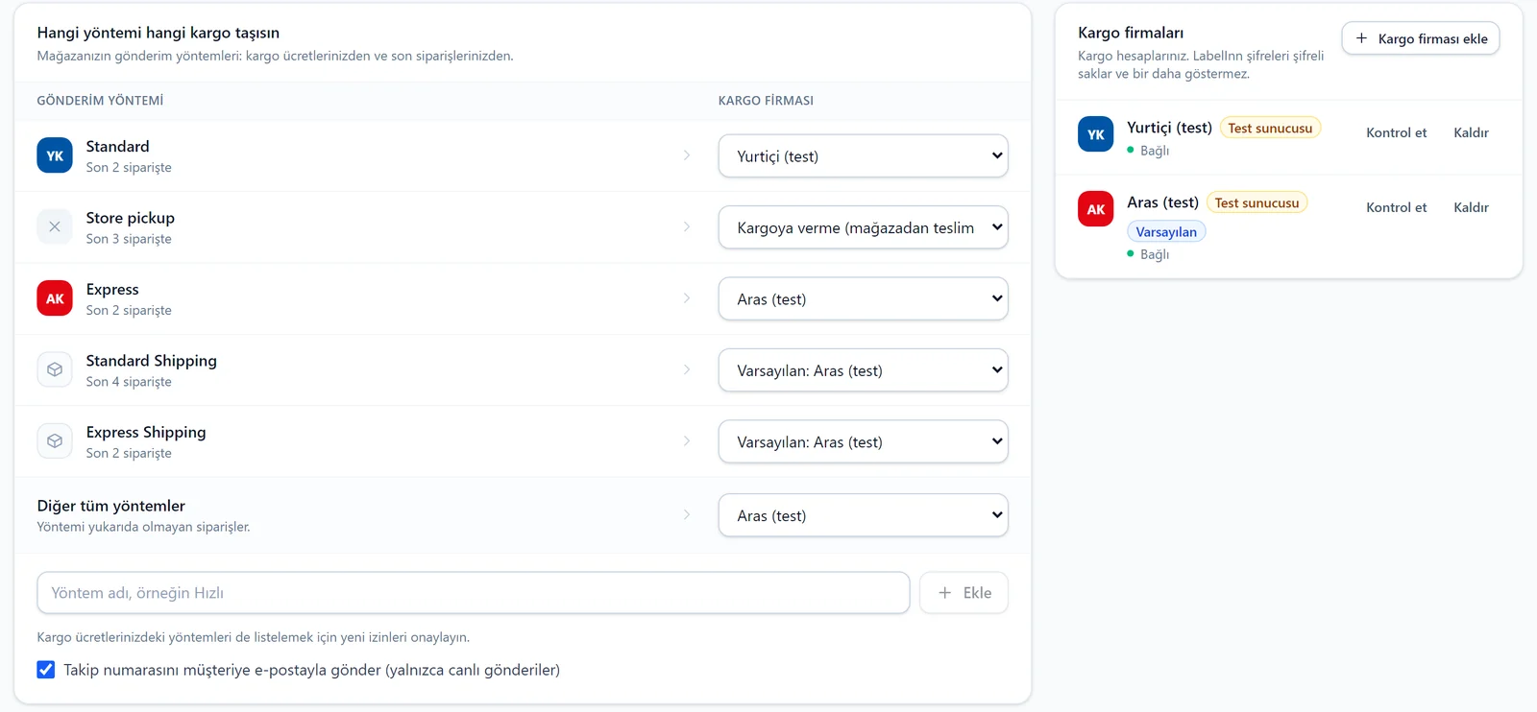The width and height of the screenshot is (1537, 712).
Task: Click the chevron arrow in the Standard row
Action: point(687,155)
